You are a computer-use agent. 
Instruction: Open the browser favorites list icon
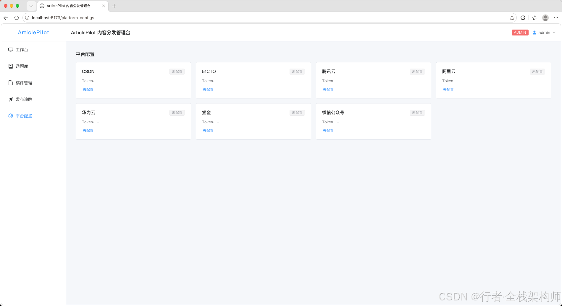[535, 18]
